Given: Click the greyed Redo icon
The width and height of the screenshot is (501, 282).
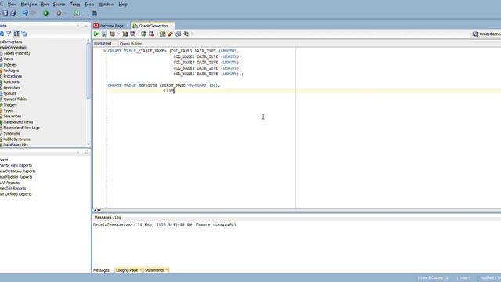Looking at the screenshot, I should pos(33,13).
